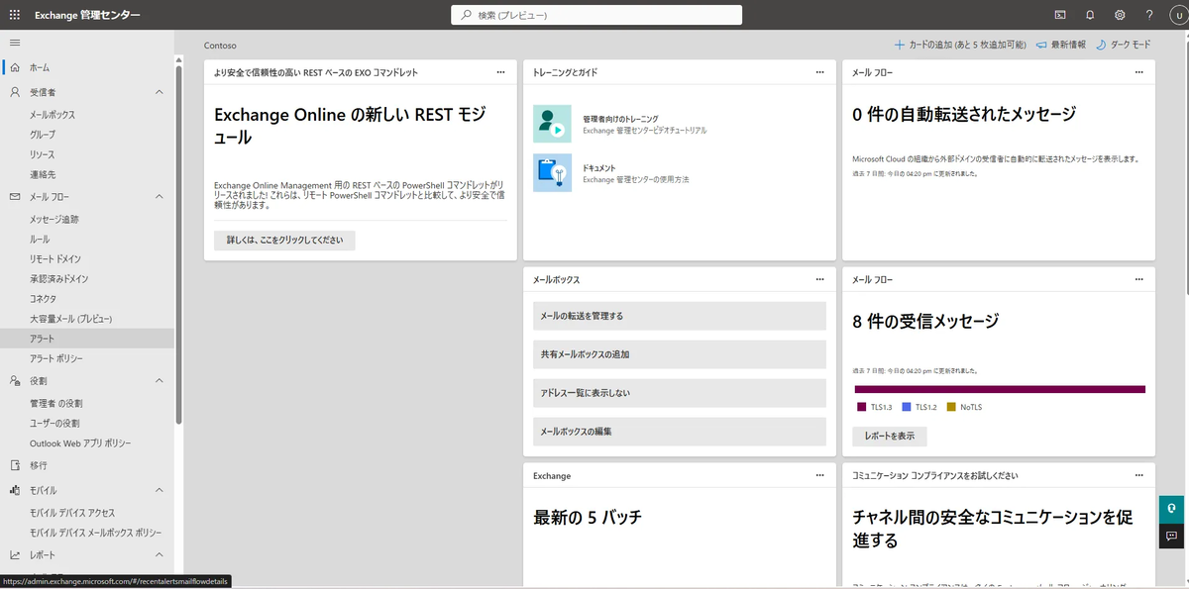The height and width of the screenshot is (589, 1189).
Task: Open モバイル デバイス アクセス in sidebar
Action: pos(72,513)
